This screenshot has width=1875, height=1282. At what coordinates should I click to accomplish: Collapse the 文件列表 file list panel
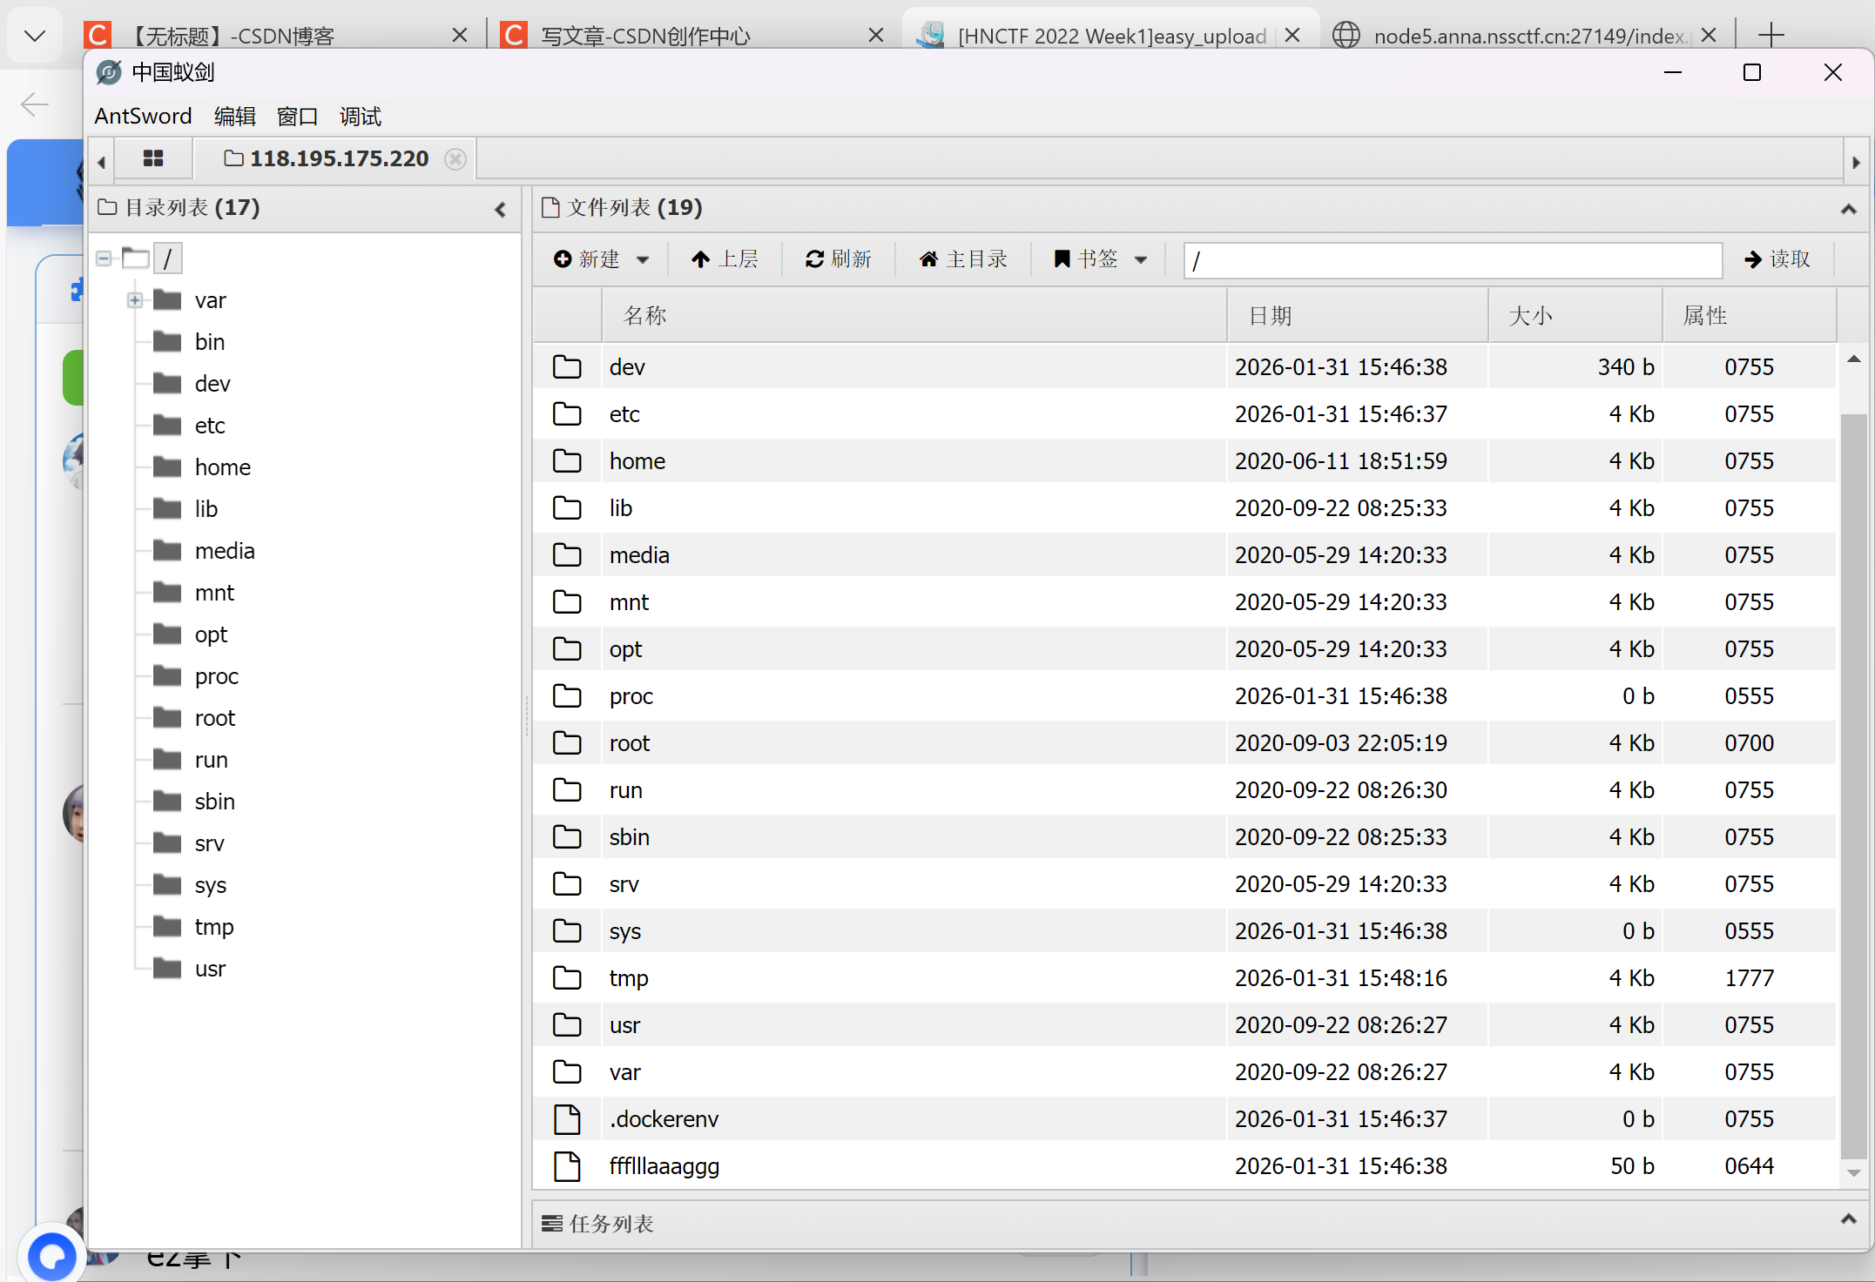tap(1848, 209)
